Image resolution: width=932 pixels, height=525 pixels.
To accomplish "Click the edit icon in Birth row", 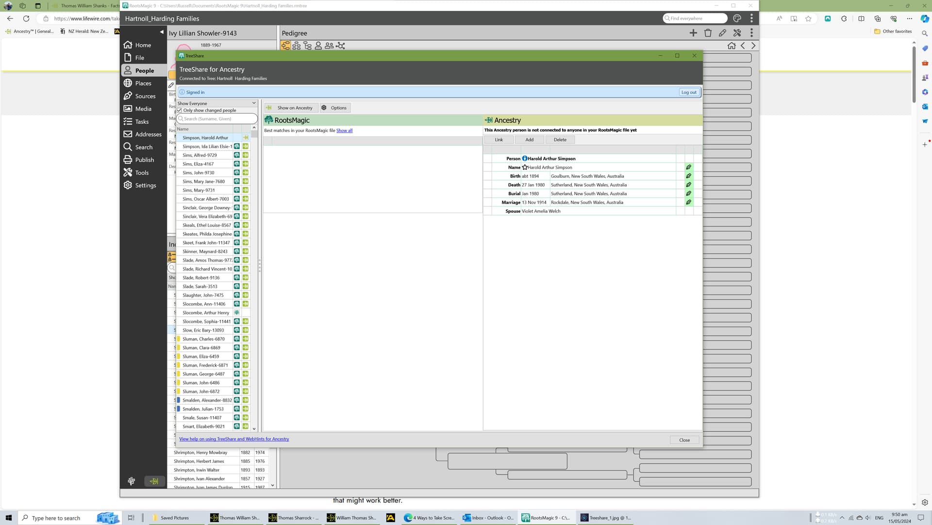I will pos(688,176).
